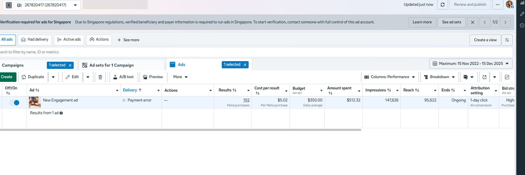Open the profile avatar menu
Image resolution: width=525 pixels, height=175 pixels.
point(509,4)
